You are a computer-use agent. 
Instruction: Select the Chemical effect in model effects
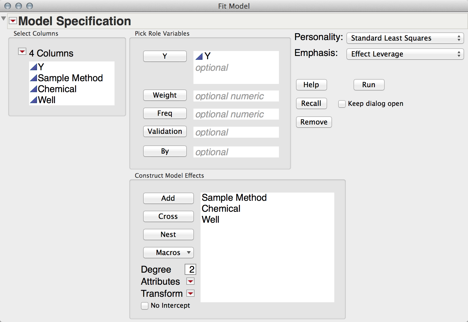pos(221,209)
